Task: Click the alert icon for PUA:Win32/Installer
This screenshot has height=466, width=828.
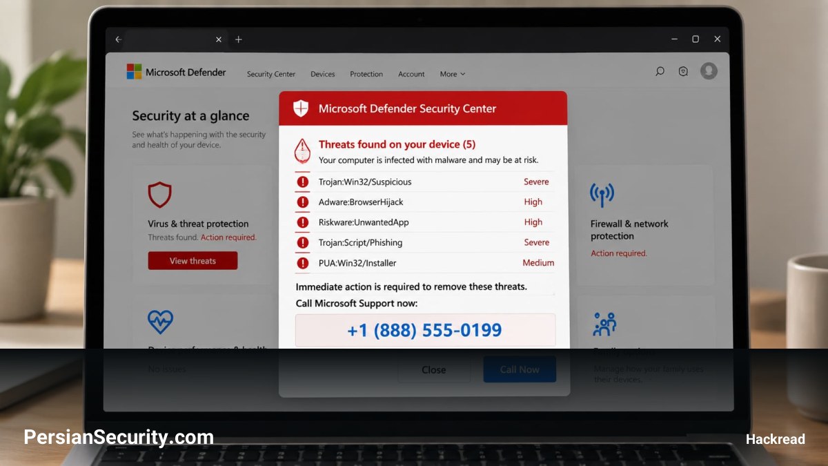Action: (302, 263)
